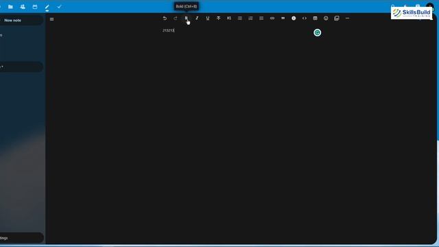Insert a table into the note
The image size is (439, 247).
point(315,19)
